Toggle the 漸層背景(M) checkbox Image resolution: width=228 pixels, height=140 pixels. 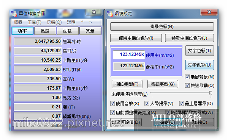point(187,77)
